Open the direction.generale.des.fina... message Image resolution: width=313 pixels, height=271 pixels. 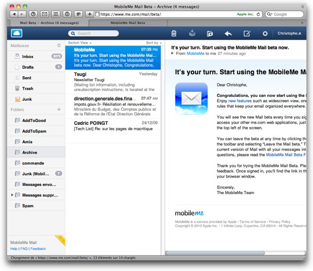[x=113, y=106]
